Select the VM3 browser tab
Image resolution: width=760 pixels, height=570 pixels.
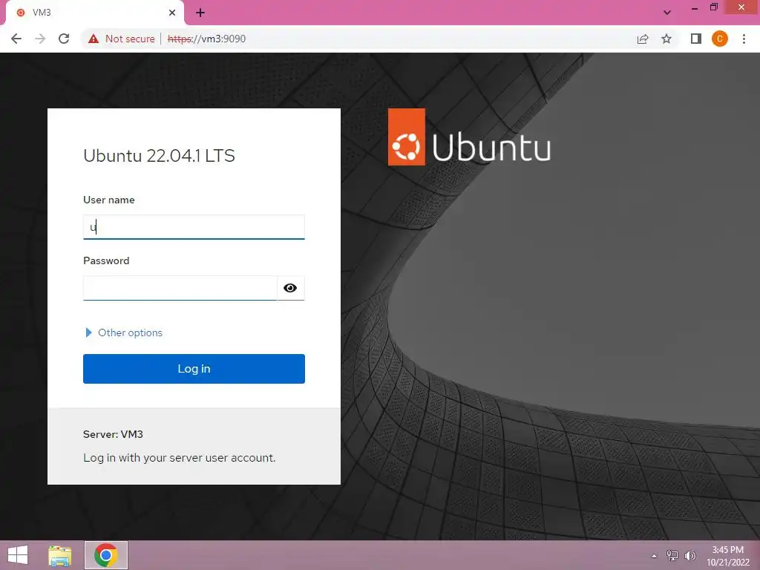pos(94,13)
